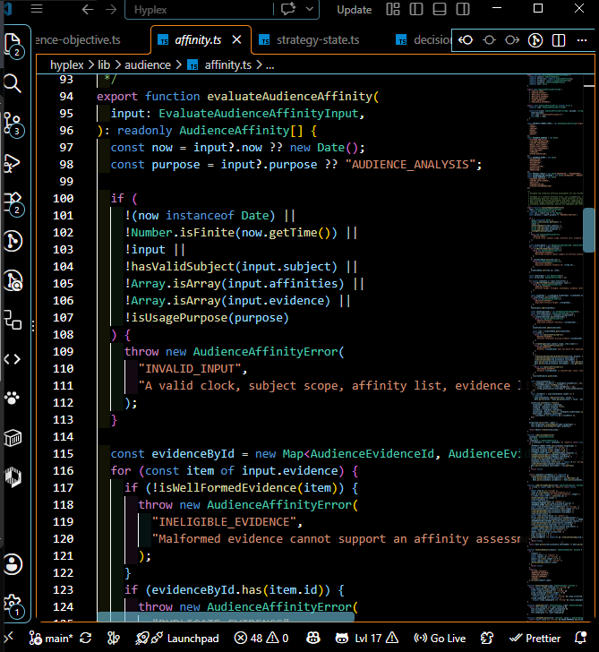Viewport: 599px width, 652px height.
Task: Open the GitLens circular branch icon
Action: pos(13,241)
